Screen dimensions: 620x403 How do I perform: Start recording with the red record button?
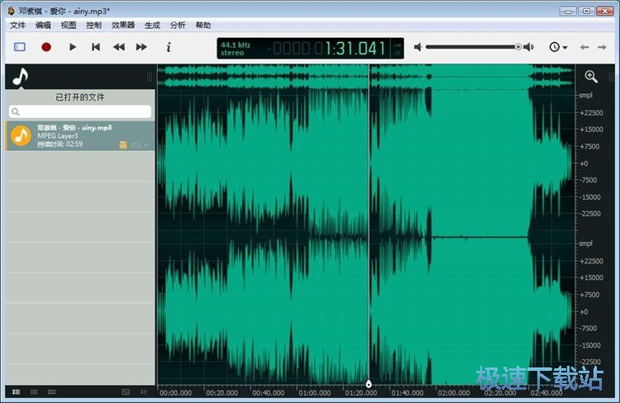coord(46,47)
